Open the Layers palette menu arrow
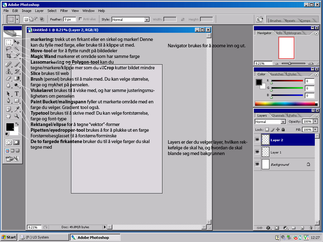Screen dimensions: 323x242 pyautogui.click(x=317, y=116)
